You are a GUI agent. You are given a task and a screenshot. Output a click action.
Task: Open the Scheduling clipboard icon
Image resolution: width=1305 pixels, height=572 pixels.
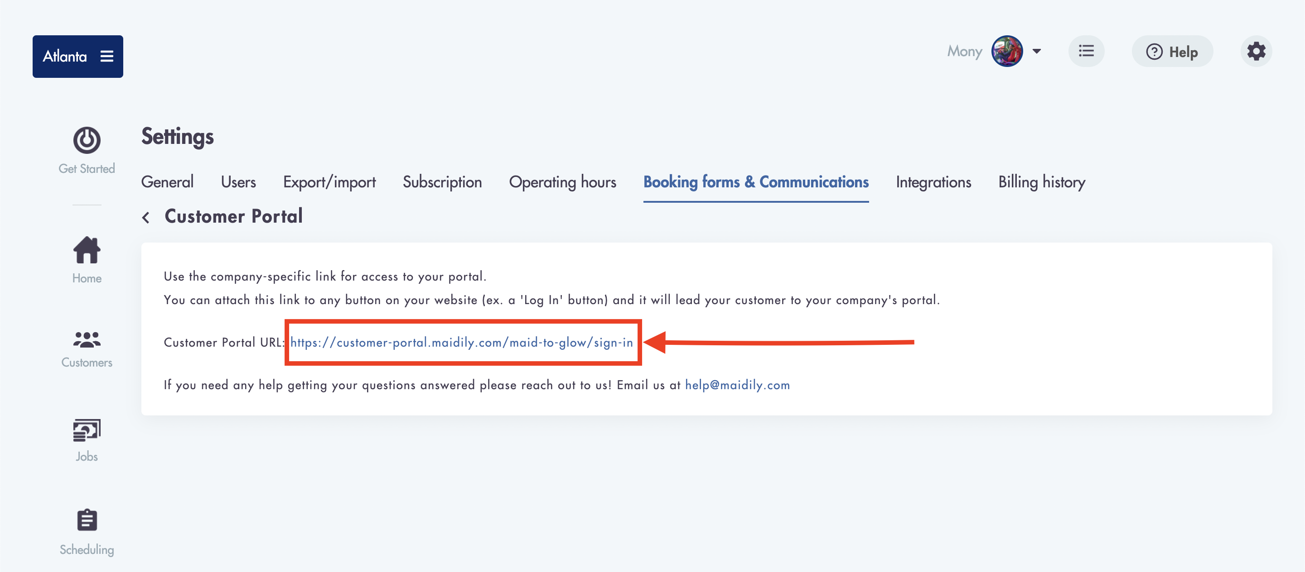coord(87,520)
